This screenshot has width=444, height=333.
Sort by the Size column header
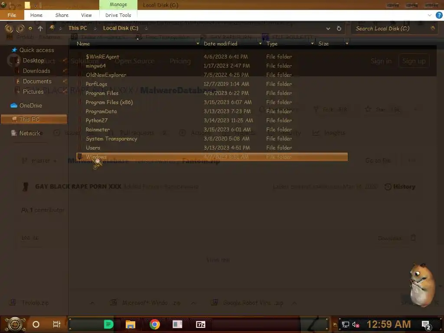point(323,44)
